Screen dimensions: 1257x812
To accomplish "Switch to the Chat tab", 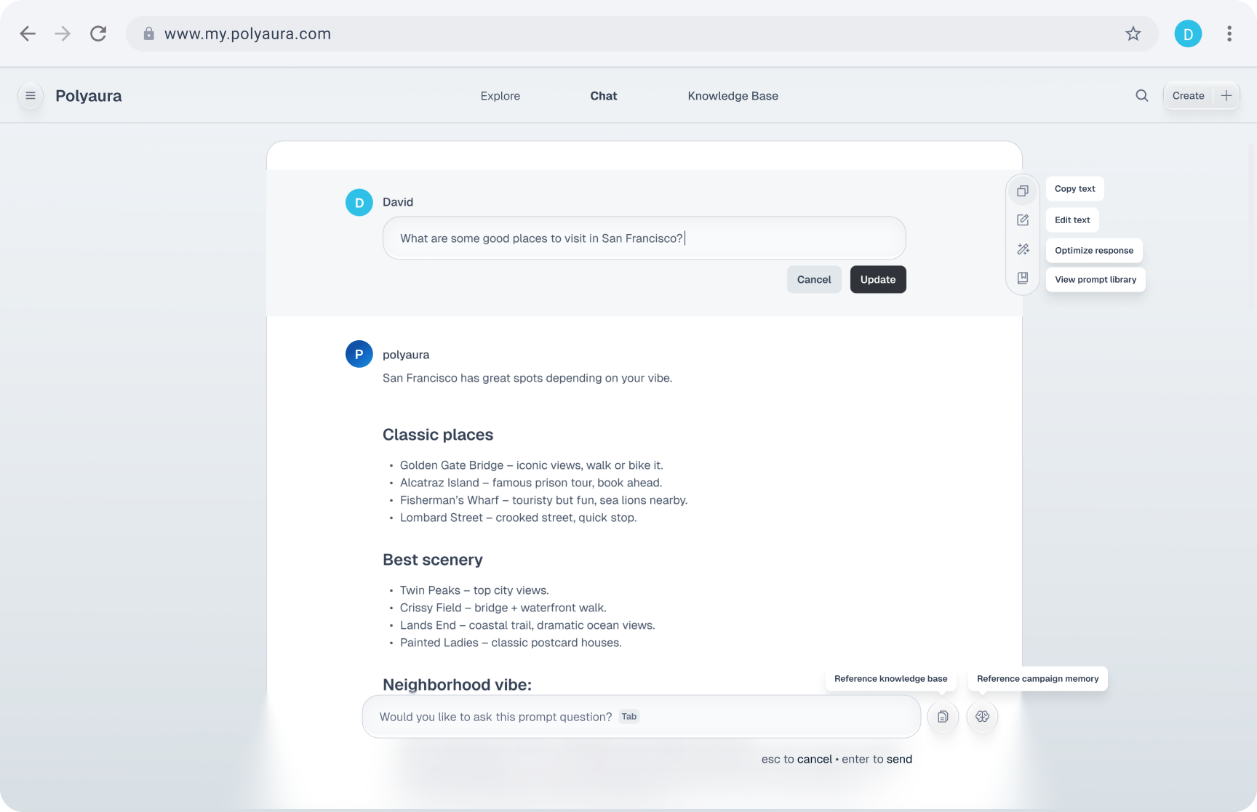I will click(x=604, y=96).
